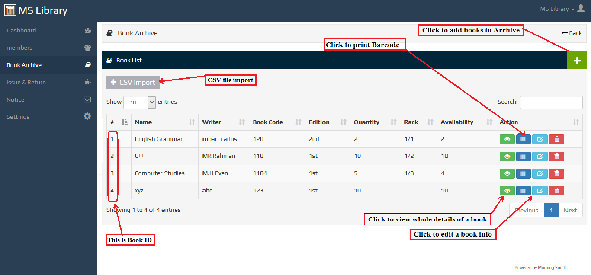View details of the xyz book
591x275 pixels.
point(507,190)
